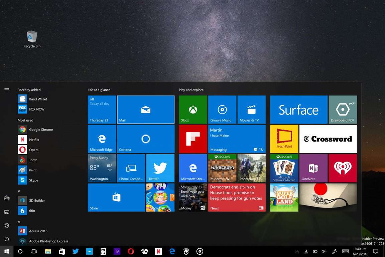This screenshot has height=257, width=385.
Task: Open the Drawboard PDF tile
Action: click(x=343, y=109)
